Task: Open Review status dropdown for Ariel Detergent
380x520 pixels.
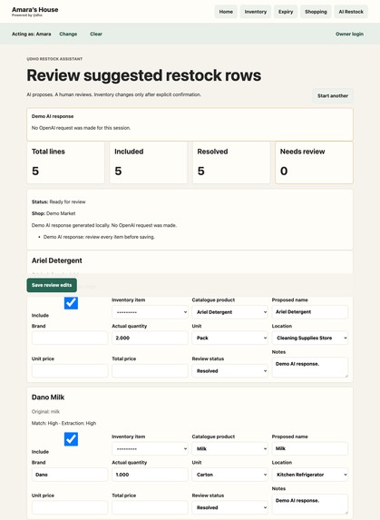Action: pos(230,371)
